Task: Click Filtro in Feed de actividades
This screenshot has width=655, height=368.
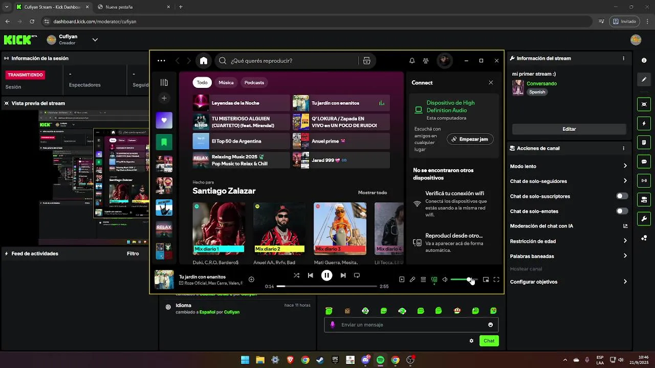Action: [133, 254]
